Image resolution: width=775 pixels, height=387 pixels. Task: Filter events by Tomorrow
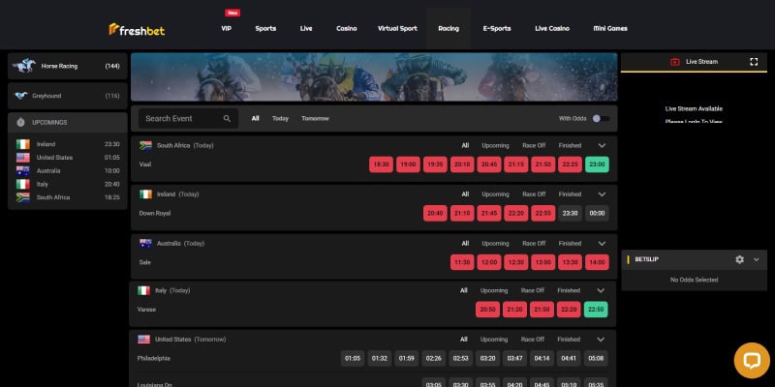click(315, 119)
